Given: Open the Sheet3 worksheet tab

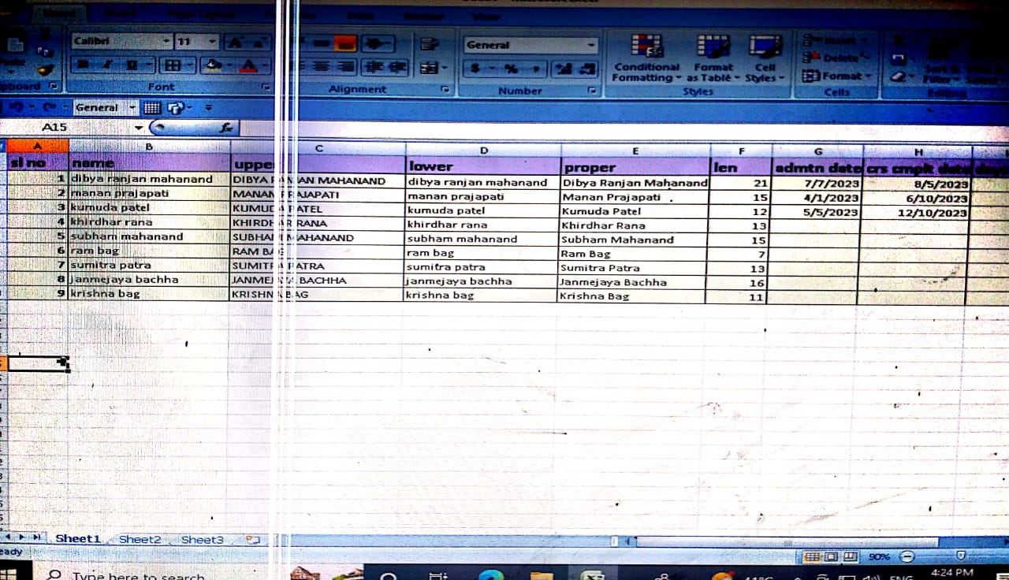Looking at the screenshot, I should tap(202, 540).
